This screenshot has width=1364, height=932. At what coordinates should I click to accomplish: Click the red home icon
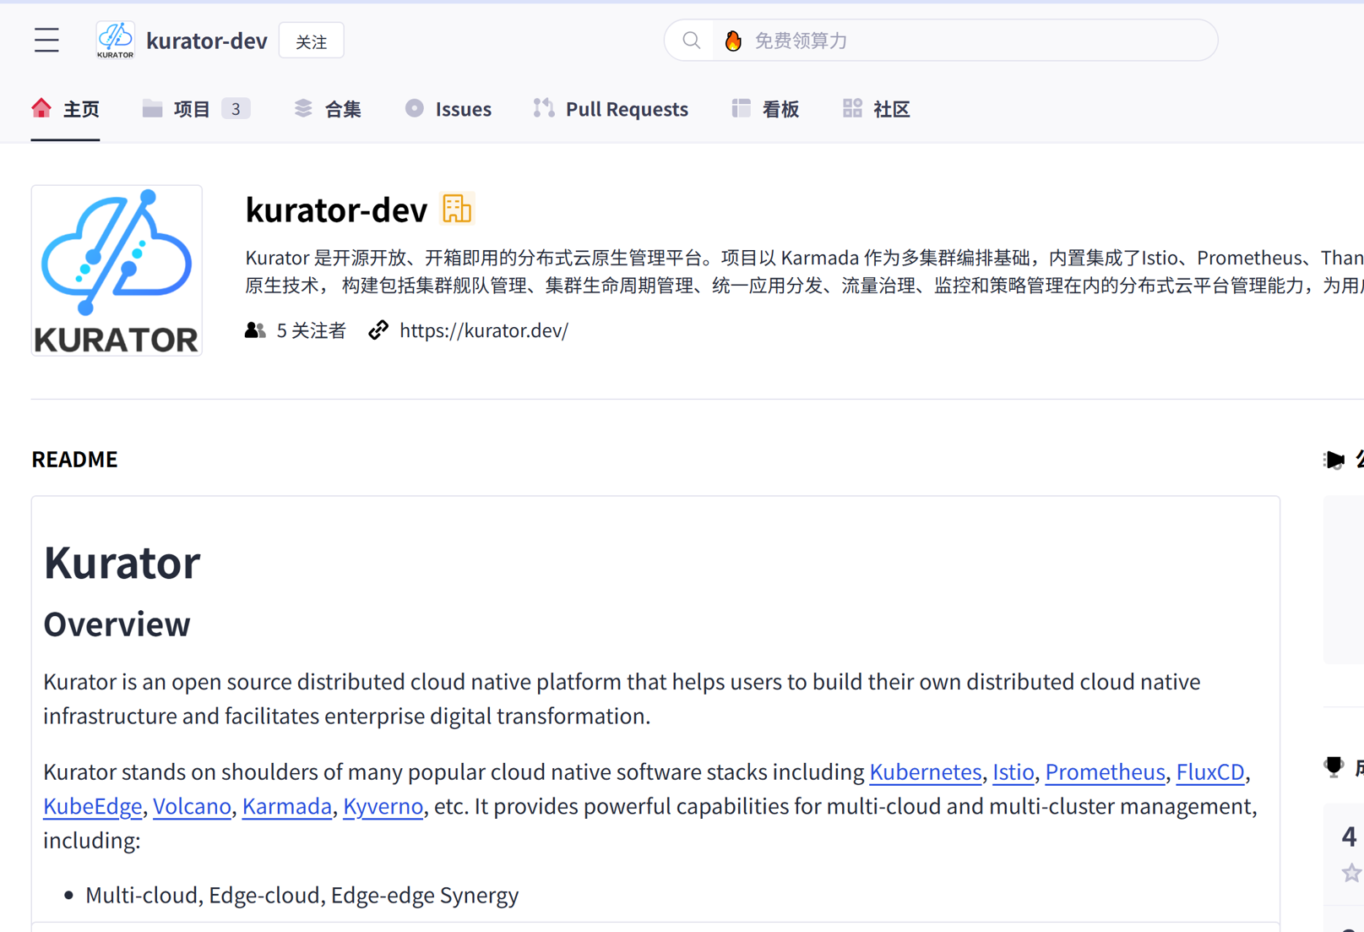pos(41,108)
